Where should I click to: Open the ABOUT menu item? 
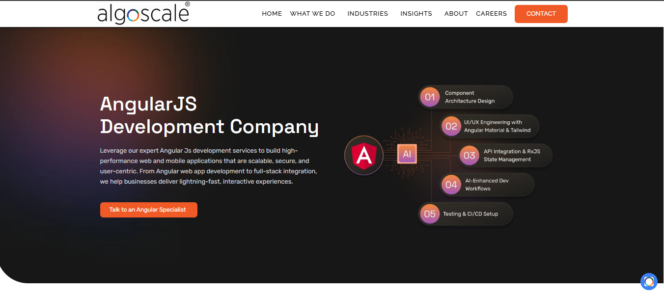[456, 14]
